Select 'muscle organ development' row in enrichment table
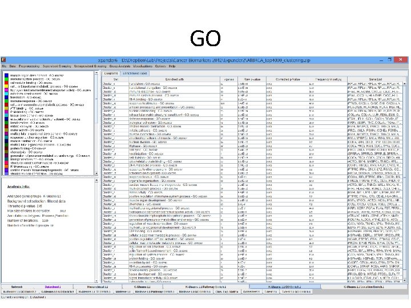The image size is (411, 308). point(253,200)
